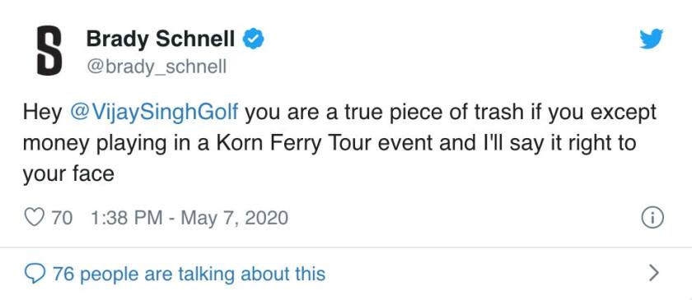The width and height of the screenshot is (692, 300).
Task: Click the blue speech bubble reply icon
Action: 34,274
